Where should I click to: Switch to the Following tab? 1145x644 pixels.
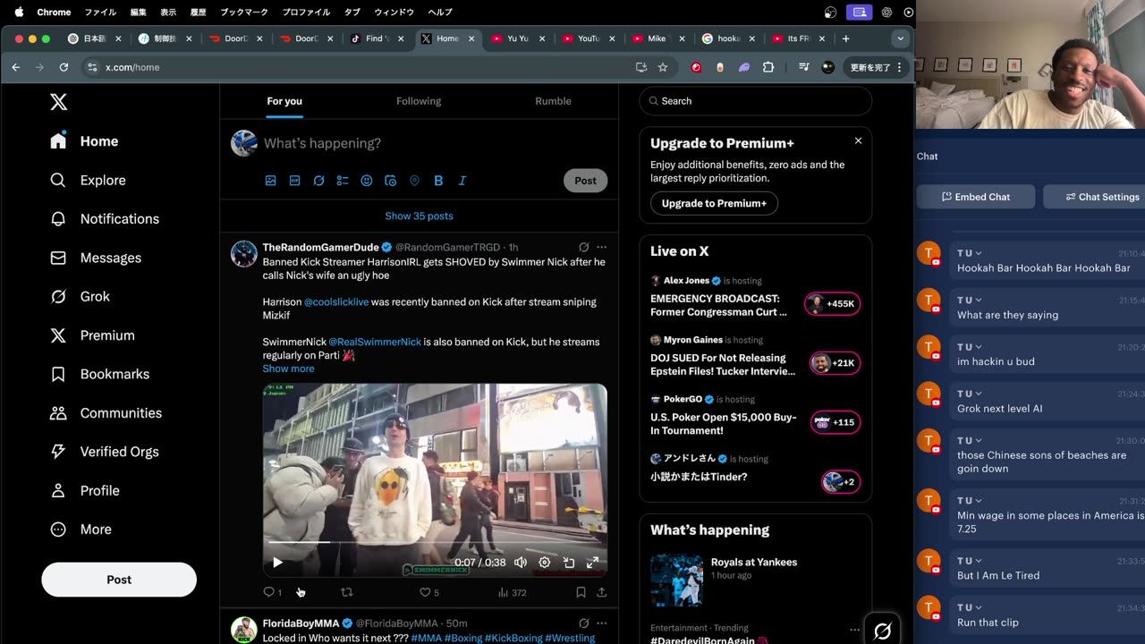pyautogui.click(x=419, y=101)
